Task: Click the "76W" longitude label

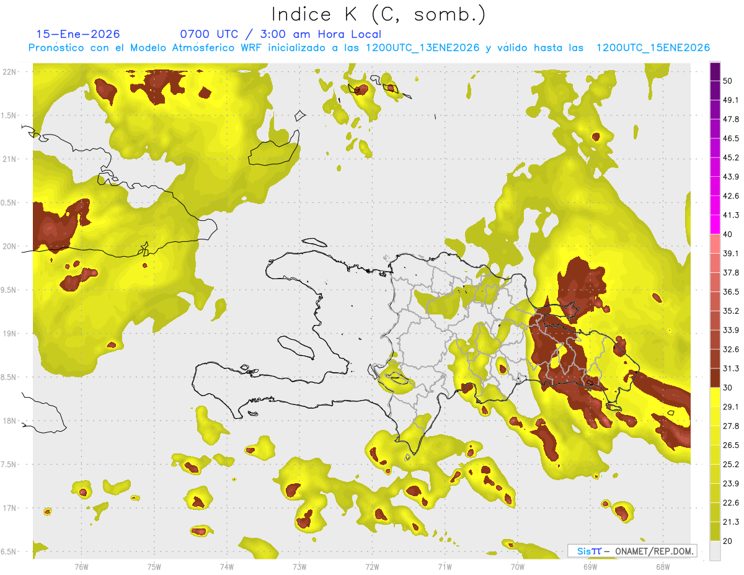Action: (81, 566)
